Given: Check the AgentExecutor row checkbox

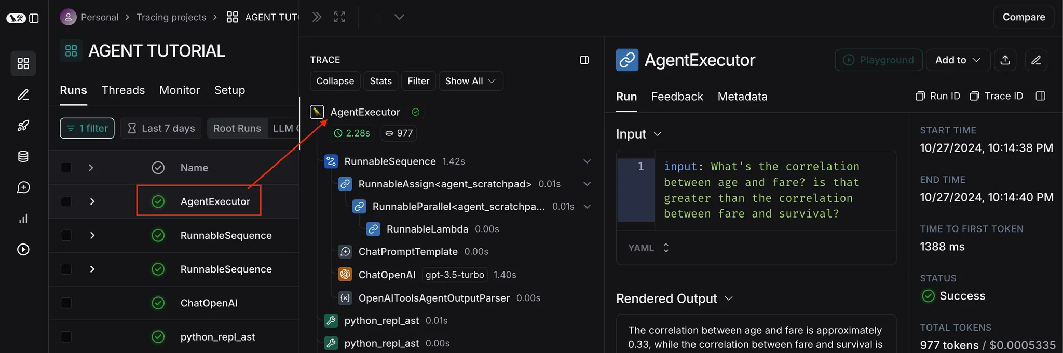Looking at the screenshot, I should (66, 201).
